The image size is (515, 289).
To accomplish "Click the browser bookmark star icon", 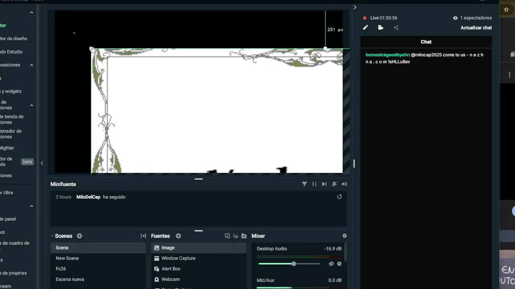I will point(507,10).
